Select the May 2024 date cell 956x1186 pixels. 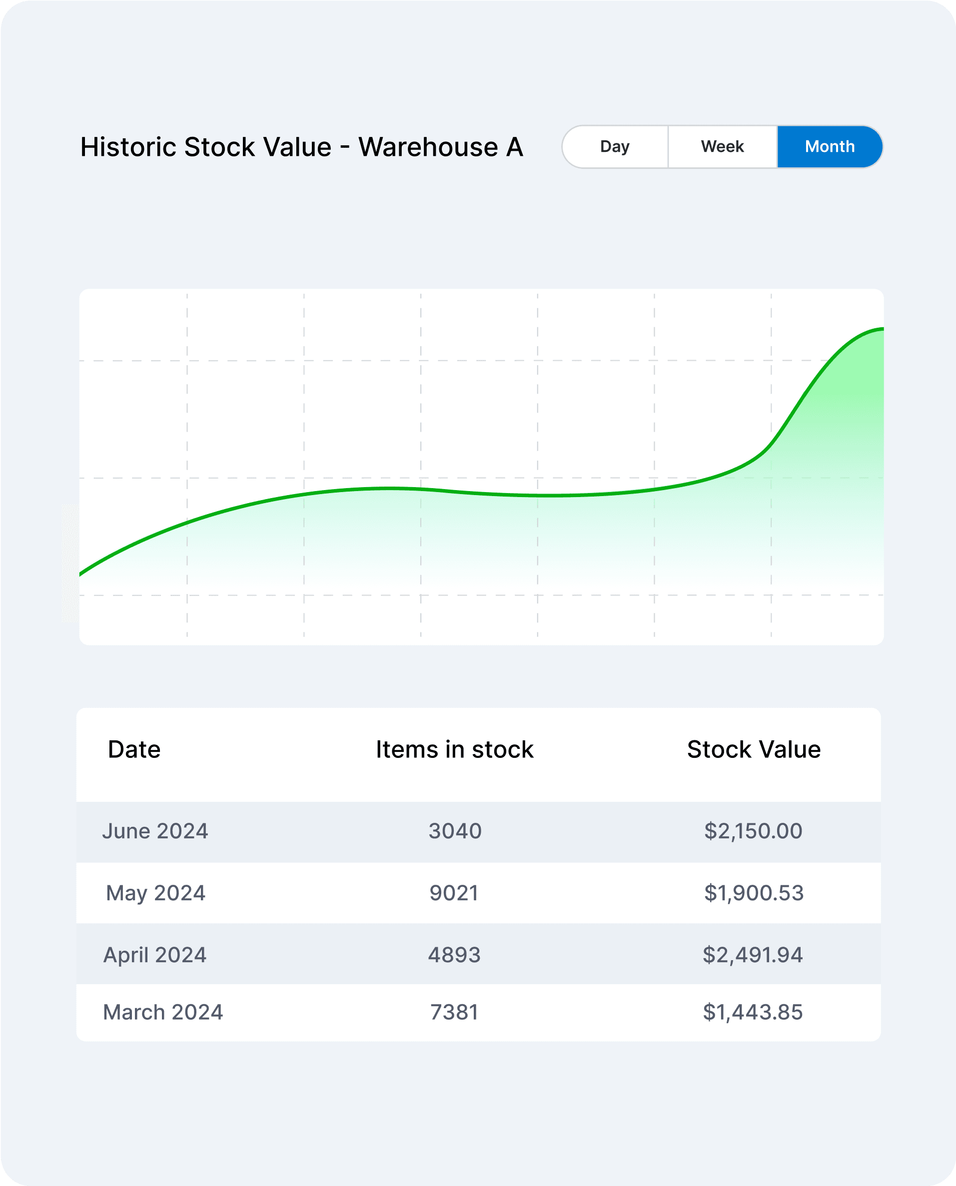[155, 893]
